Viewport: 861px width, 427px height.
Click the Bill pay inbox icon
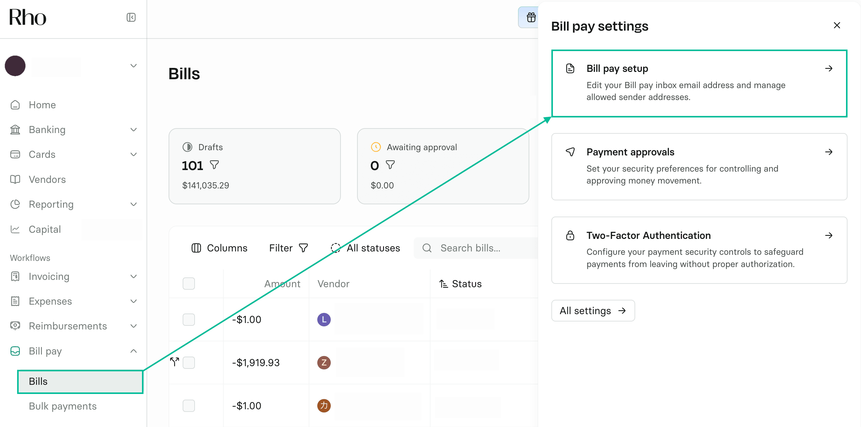pyautogui.click(x=15, y=351)
